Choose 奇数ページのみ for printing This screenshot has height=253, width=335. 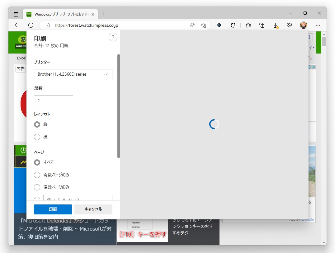(37, 175)
